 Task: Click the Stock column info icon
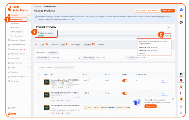pos(110,74)
